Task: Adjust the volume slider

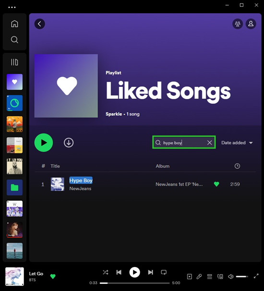Action: tap(242, 277)
